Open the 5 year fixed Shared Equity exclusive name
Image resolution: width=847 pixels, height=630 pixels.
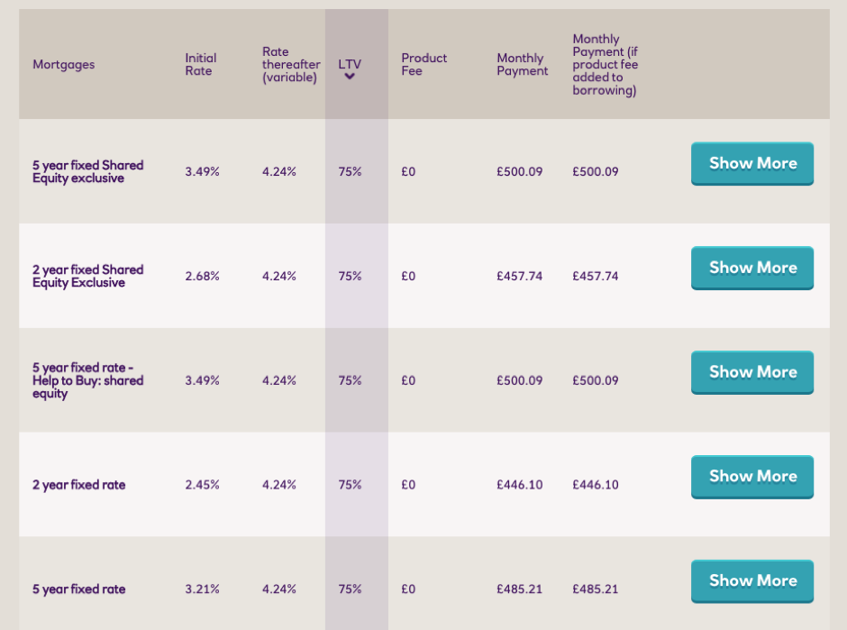[x=87, y=171]
